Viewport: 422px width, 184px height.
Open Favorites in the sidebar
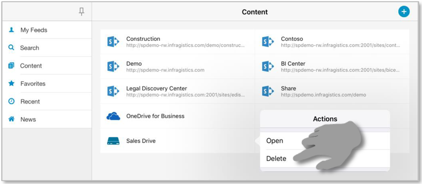(x=47, y=84)
